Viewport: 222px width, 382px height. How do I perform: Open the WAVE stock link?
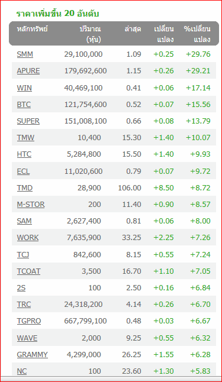(x=27, y=338)
